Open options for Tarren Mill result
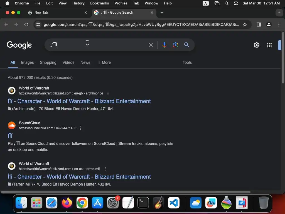Image resolution: width=285 pixels, height=214 pixels. point(105,169)
